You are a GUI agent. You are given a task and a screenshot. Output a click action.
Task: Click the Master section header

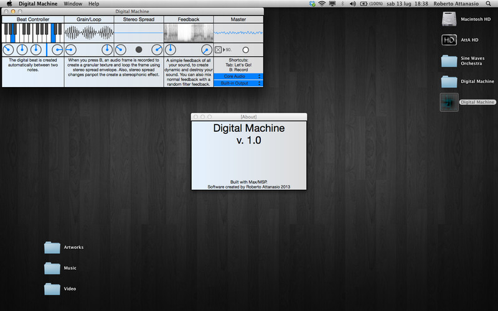coord(238,19)
